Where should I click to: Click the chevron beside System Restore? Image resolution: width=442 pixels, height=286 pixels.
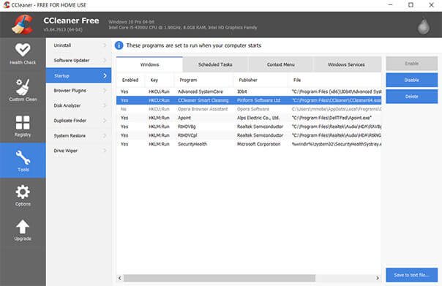(x=105, y=135)
